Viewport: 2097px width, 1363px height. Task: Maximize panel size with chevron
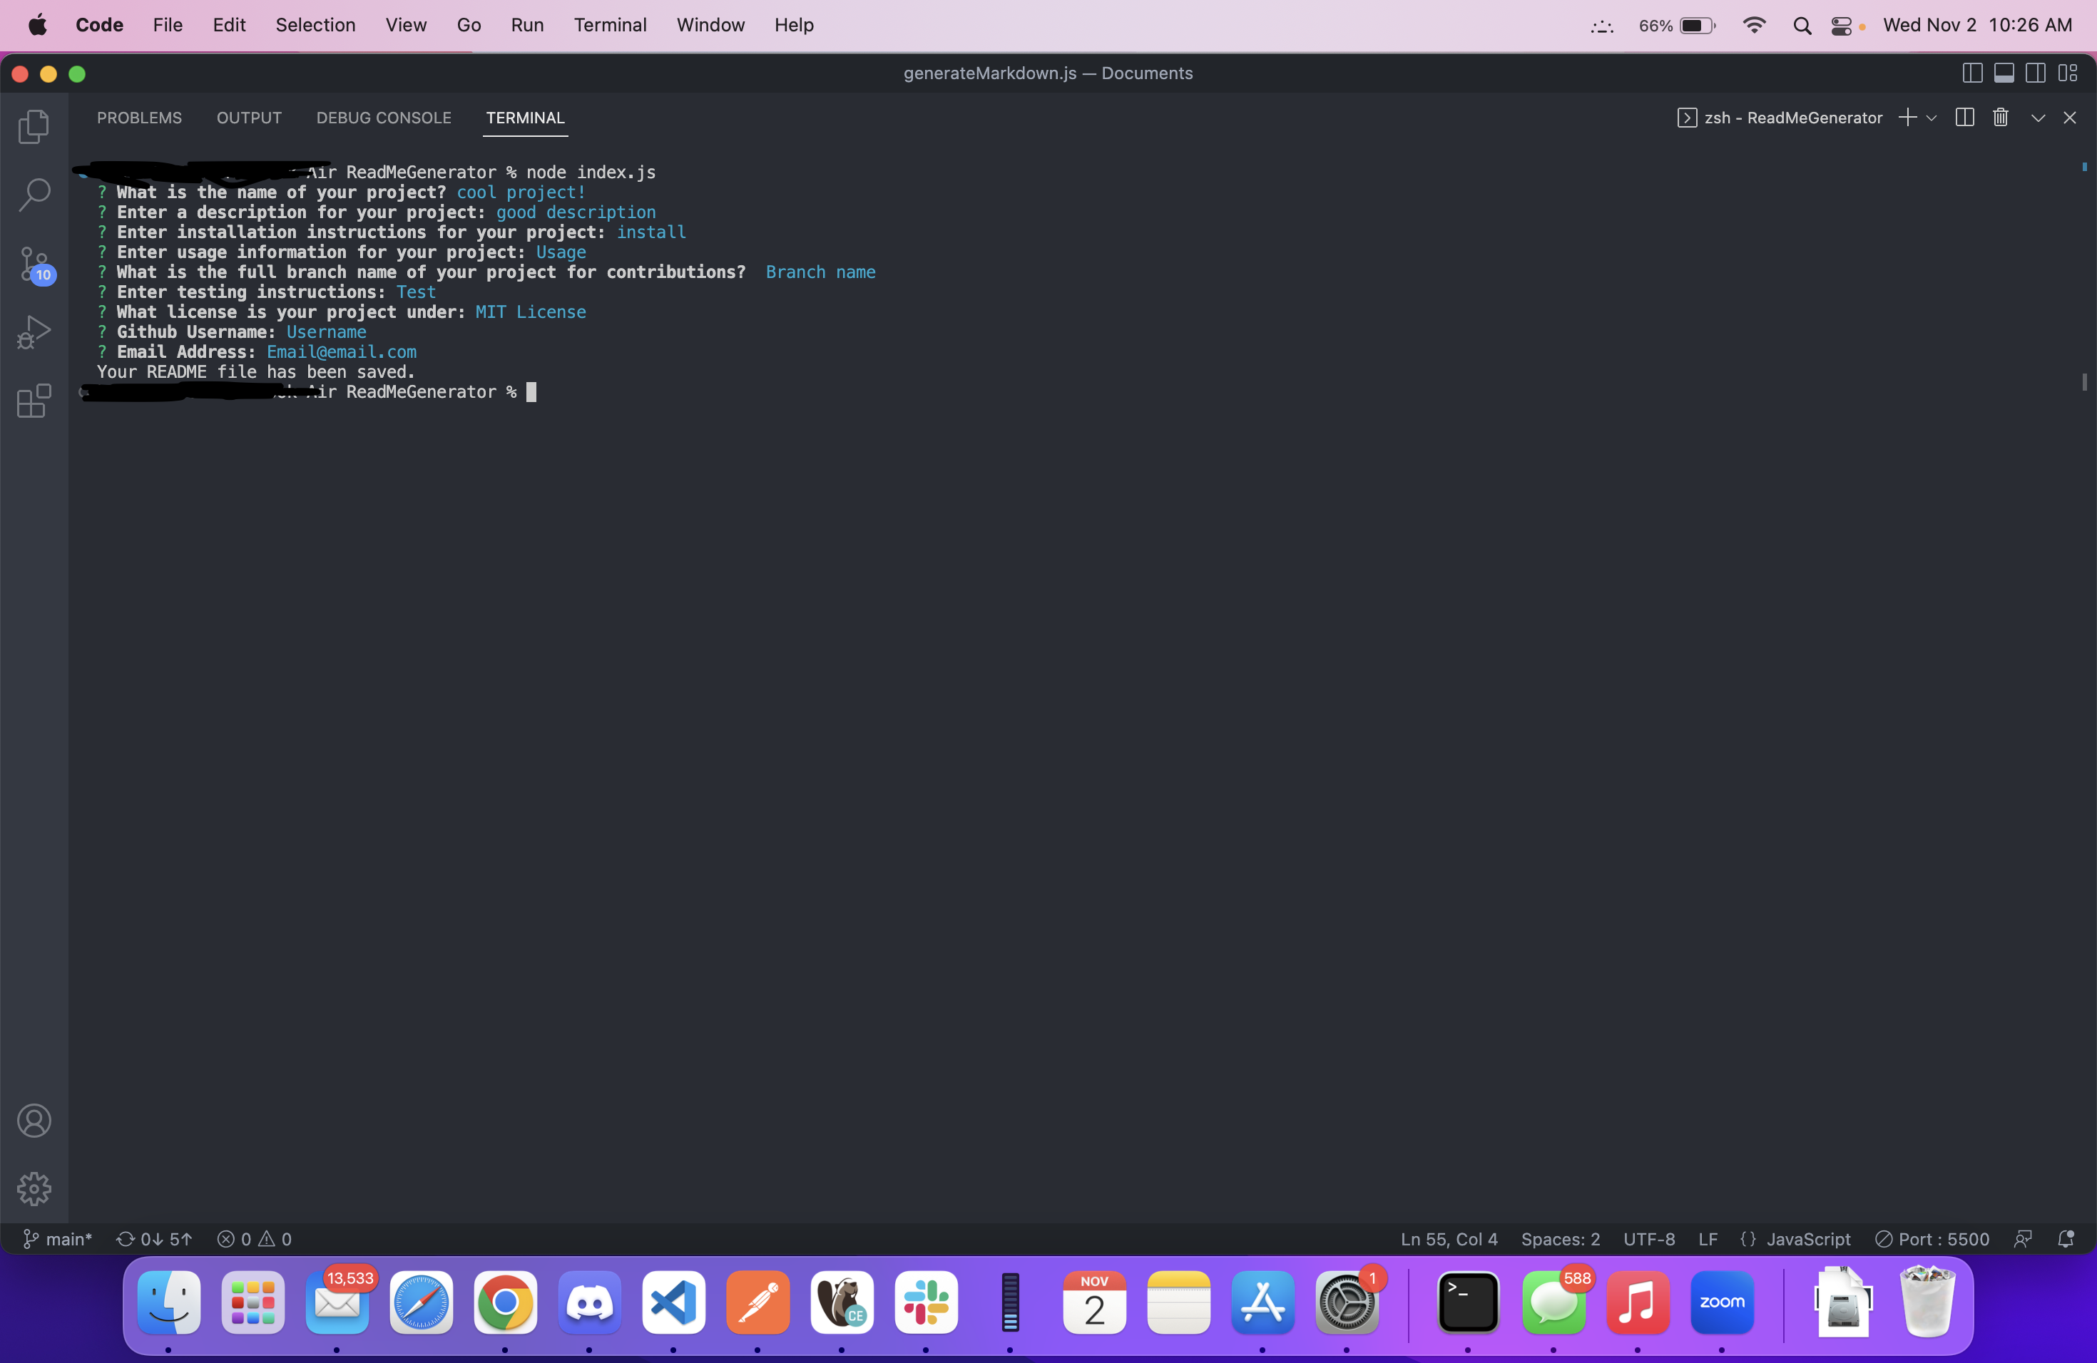pos(2038,118)
